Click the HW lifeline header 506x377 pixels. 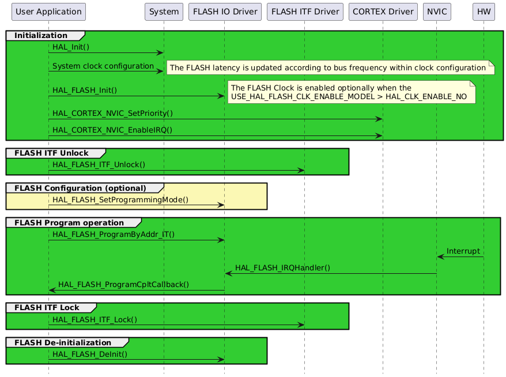(484, 12)
